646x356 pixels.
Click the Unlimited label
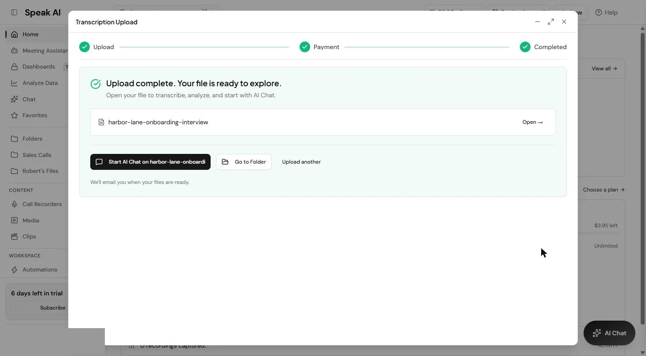pyautogui.click(x=606, y=246)
